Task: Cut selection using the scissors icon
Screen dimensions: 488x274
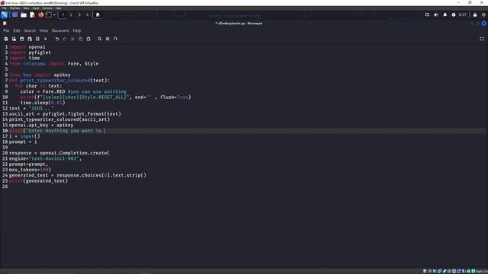Action: coord(72,39)
